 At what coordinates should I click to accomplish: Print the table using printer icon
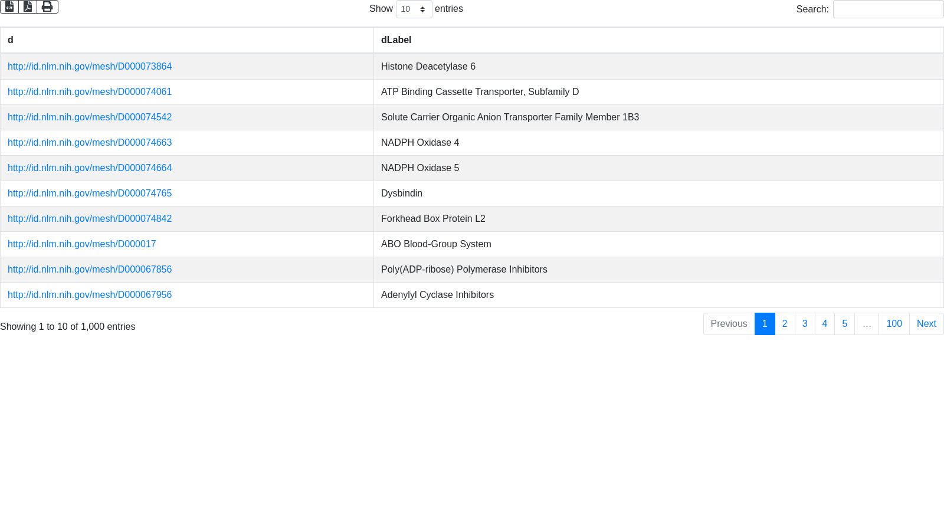click(47, 6)
